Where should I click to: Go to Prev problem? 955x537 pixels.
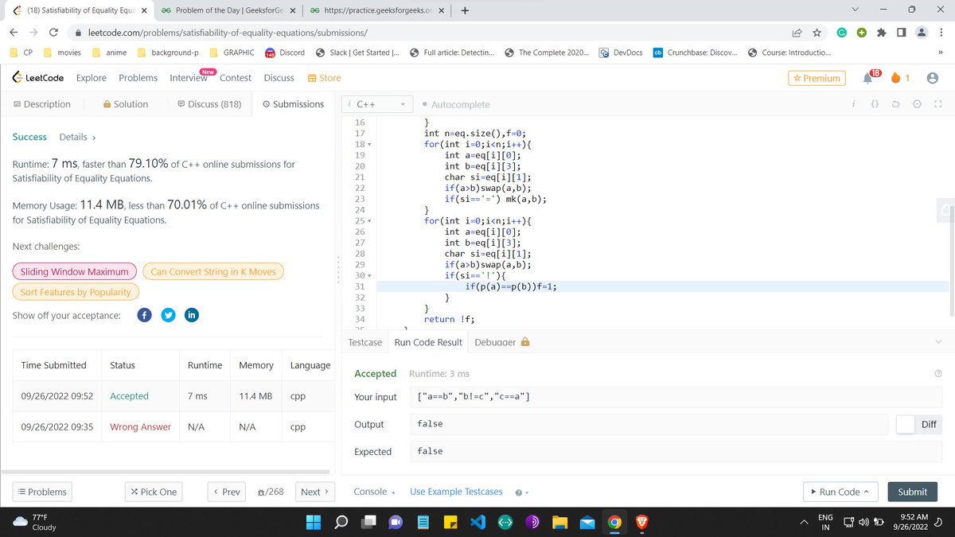(227, 492)
